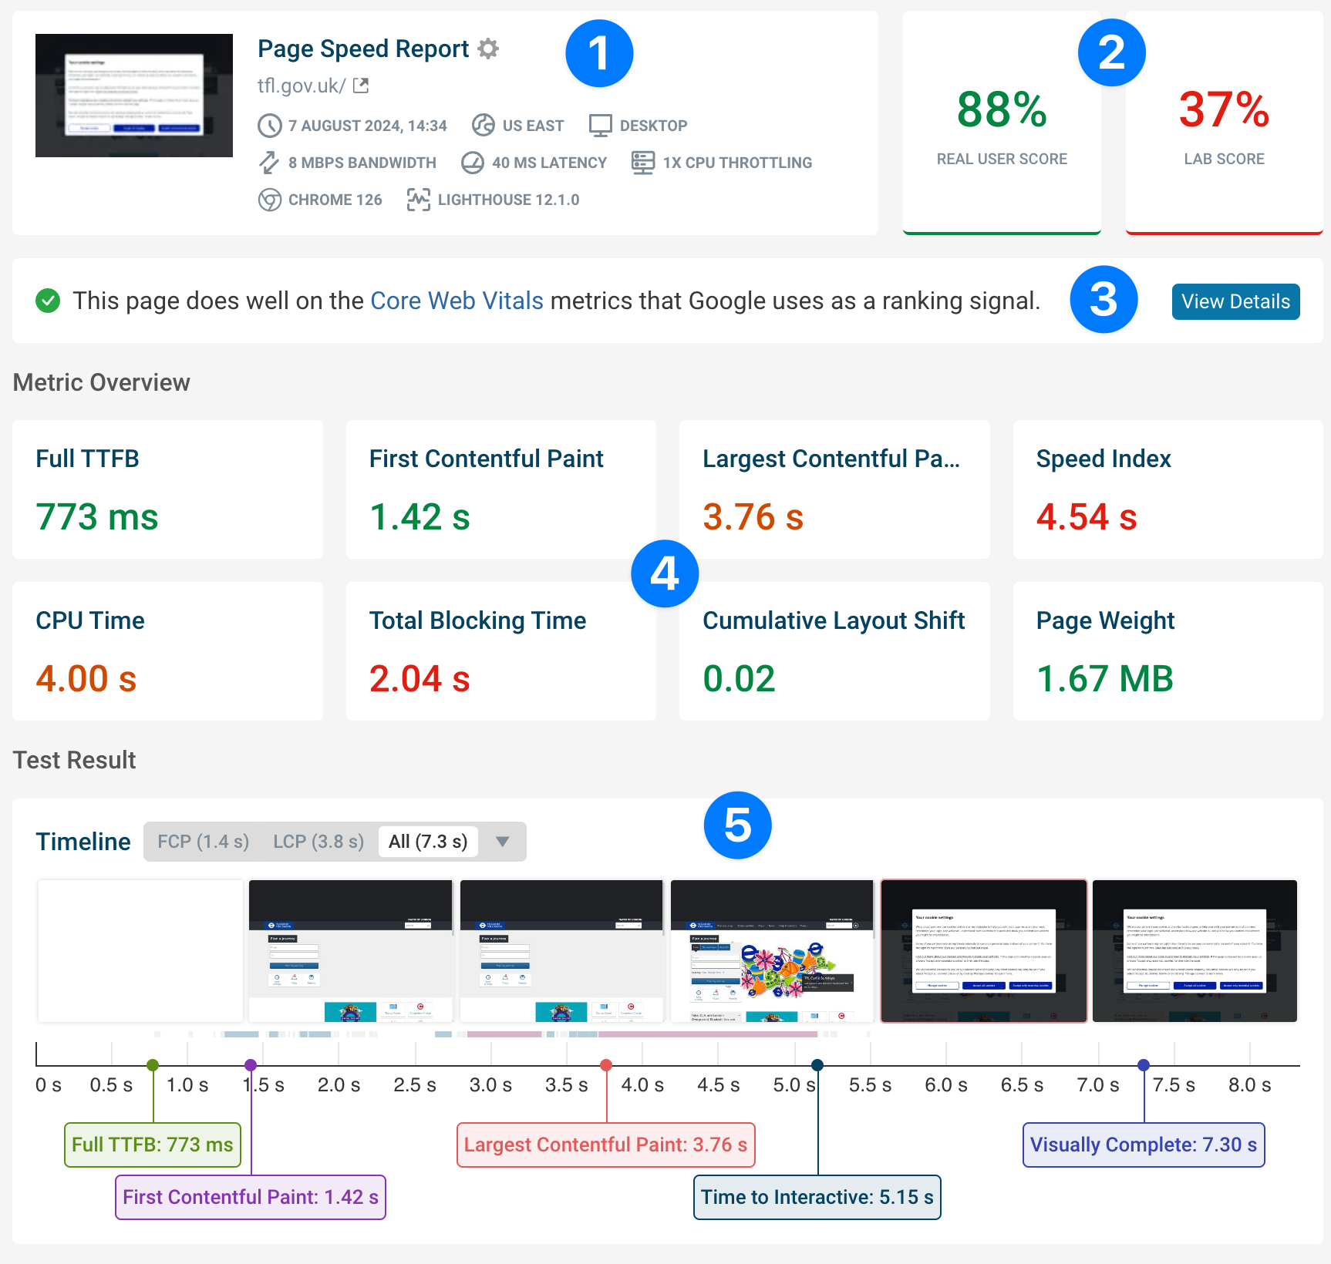Click the 'Test Result' heading
1331x1264 pixels.
75,760
